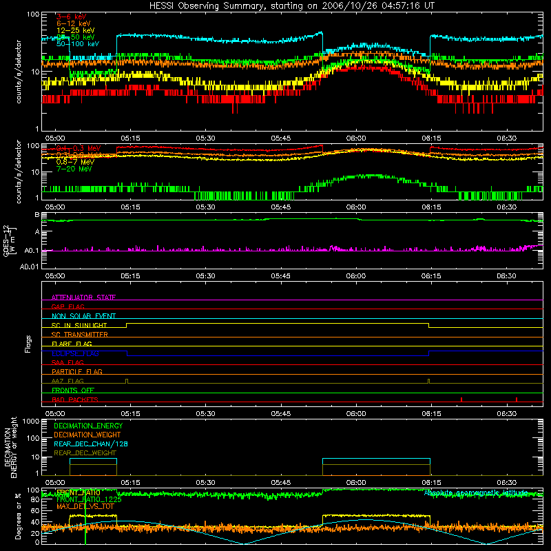Screen dimensions: 551x551
Task: Click the AAZ_FLAG pulse just before 06:15
Action: coord(428,381)
